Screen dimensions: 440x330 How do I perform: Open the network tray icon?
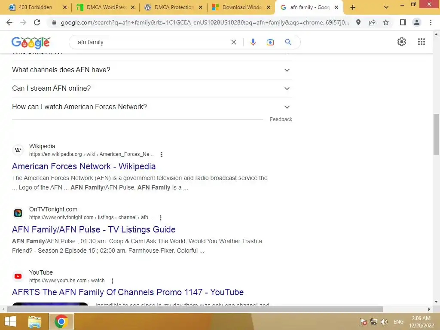(373, 321)
